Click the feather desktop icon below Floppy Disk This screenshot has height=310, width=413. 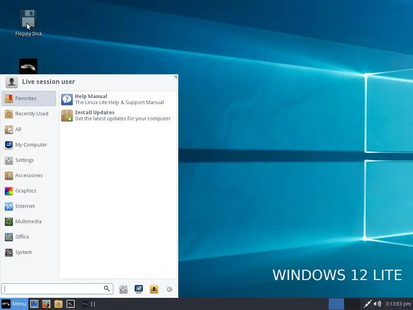pos(28,66)
